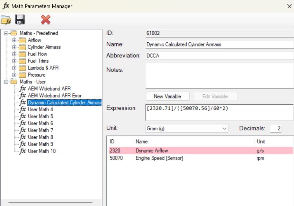The height and width of the screenshot is (206, 294).
Task: Click the ID field showing 61002
Action: [220, 33]
